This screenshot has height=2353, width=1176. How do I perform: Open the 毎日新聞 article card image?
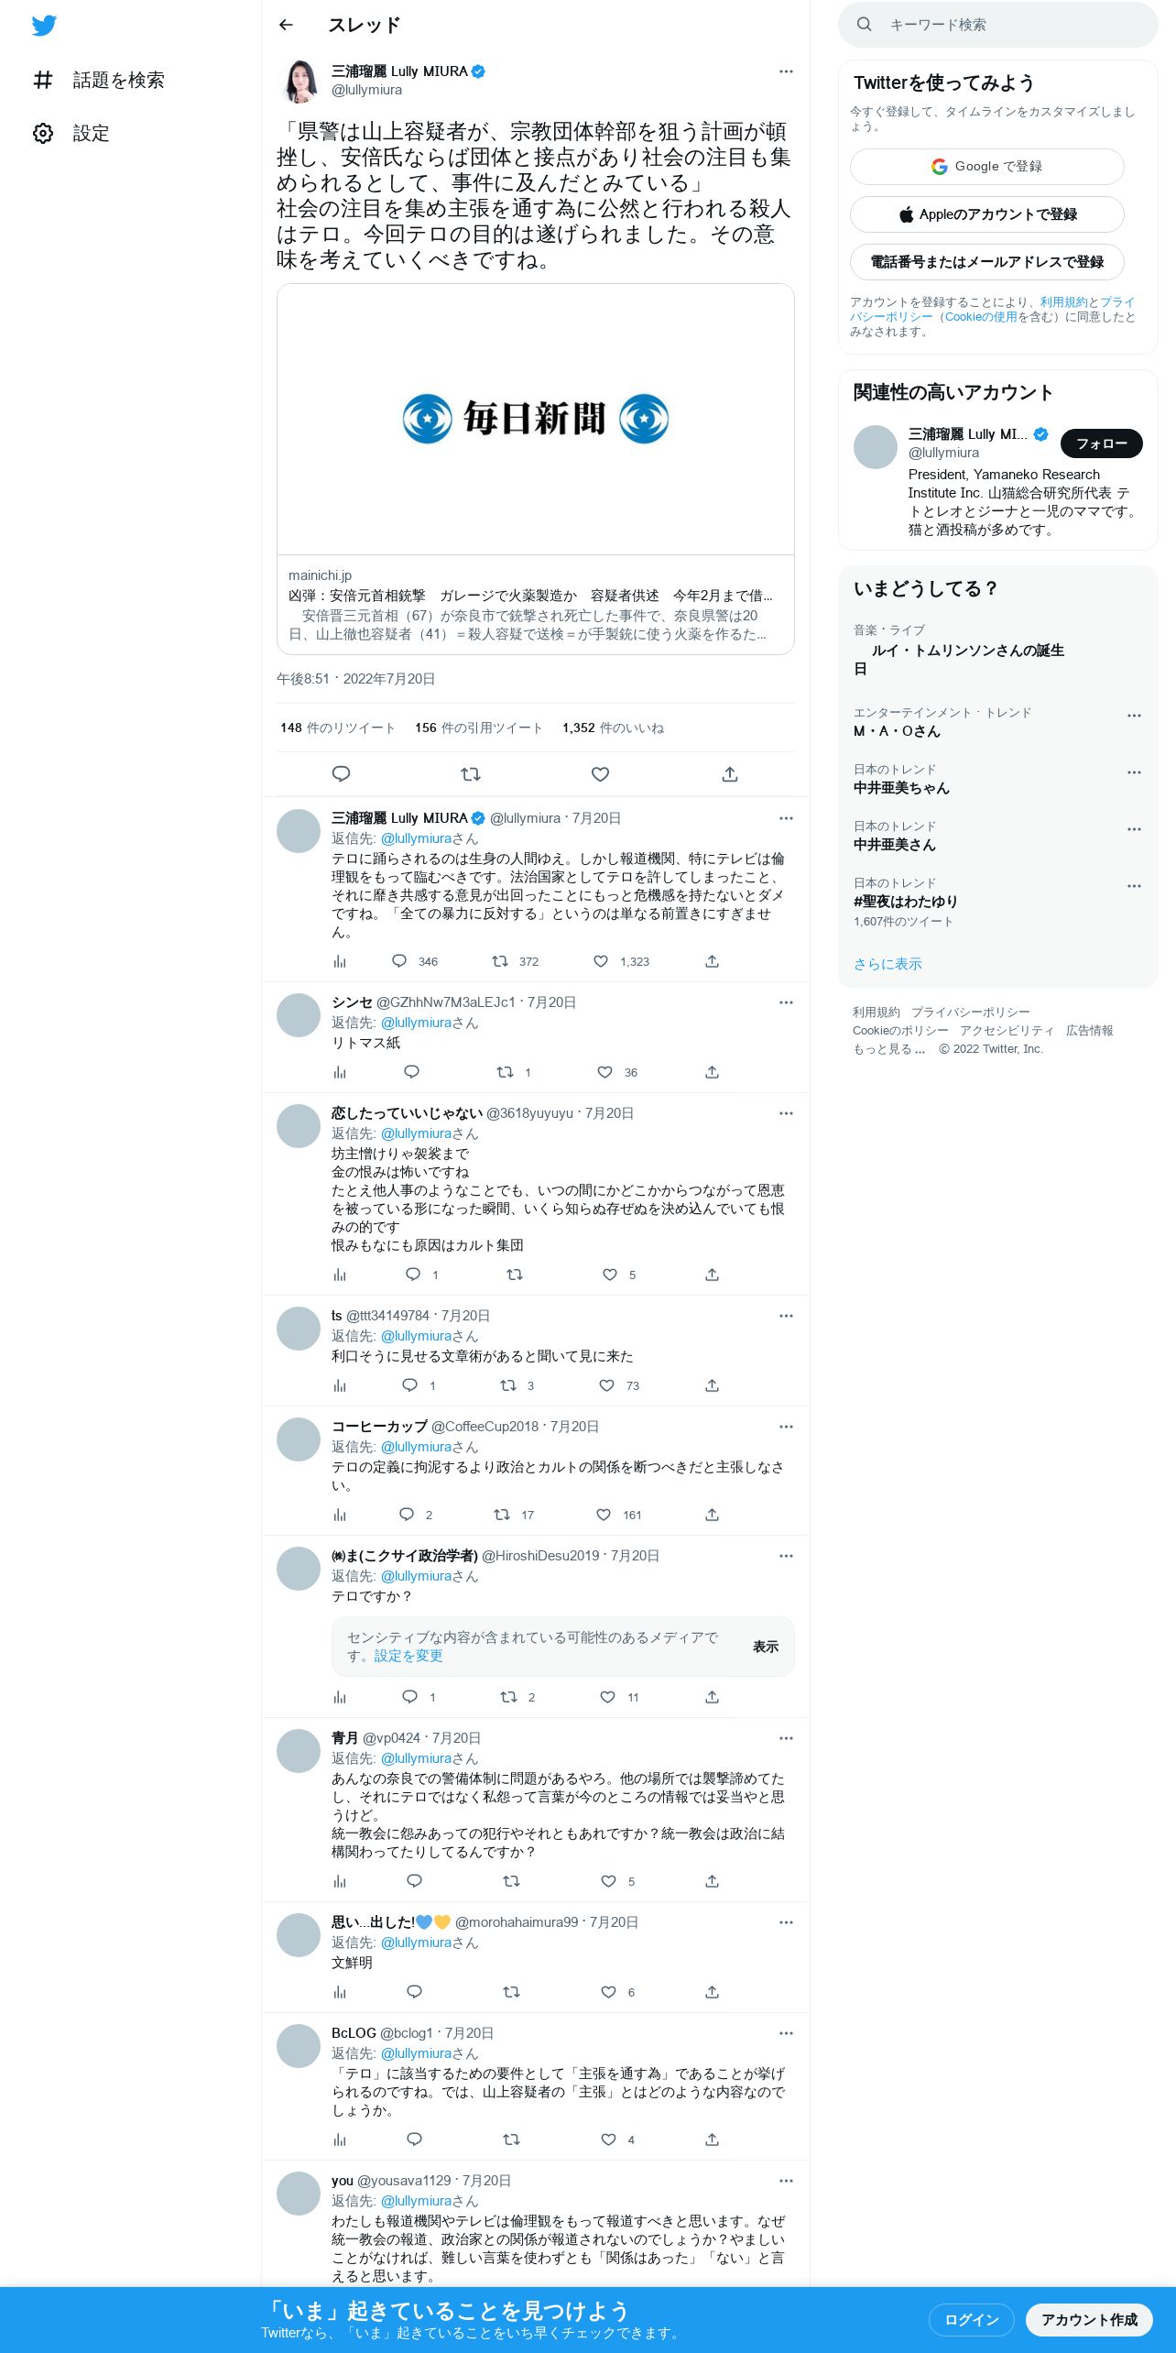click(535, 419)
